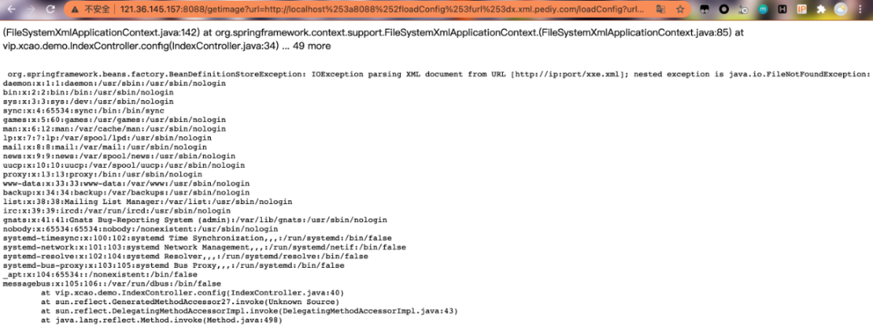Open the orange 'IP' extension icon
Viewport: 873px width, 326px height.
pyautogui.click(x=802, y=10)
